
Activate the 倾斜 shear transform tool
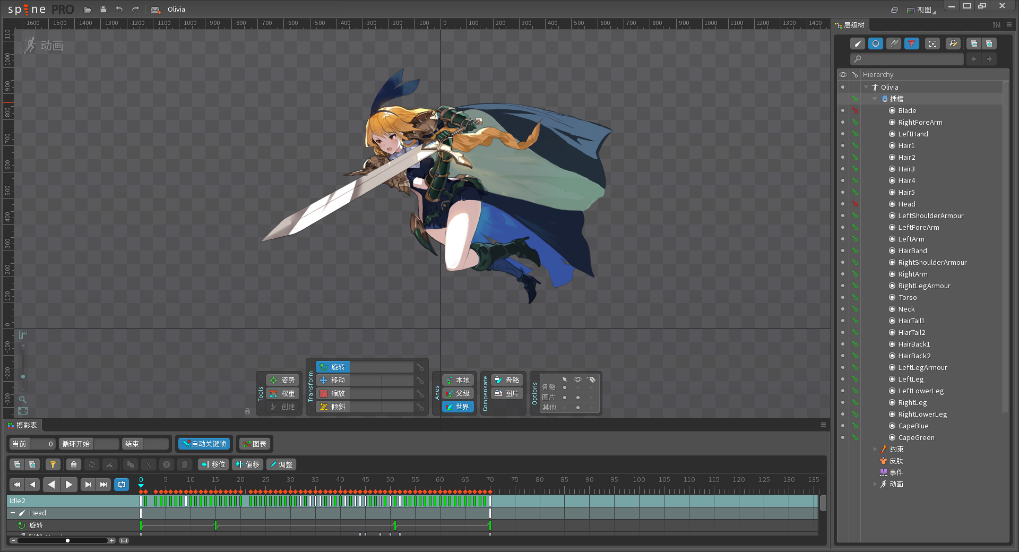pos(333,407)
